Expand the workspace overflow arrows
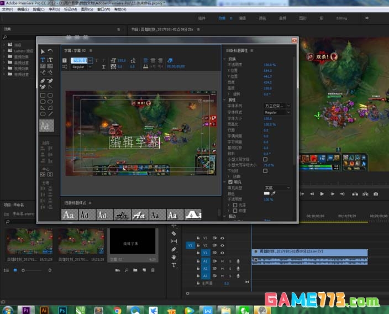The height and width of the screenshot is (314, 389). coord(367,18)
